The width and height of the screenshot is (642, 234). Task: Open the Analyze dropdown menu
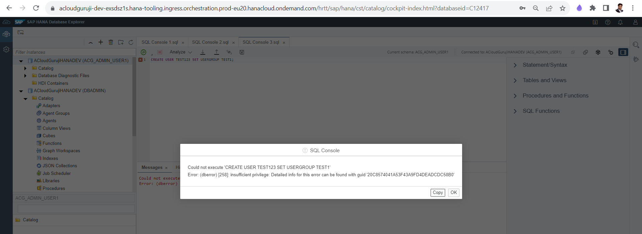click(x=181, y=52)
